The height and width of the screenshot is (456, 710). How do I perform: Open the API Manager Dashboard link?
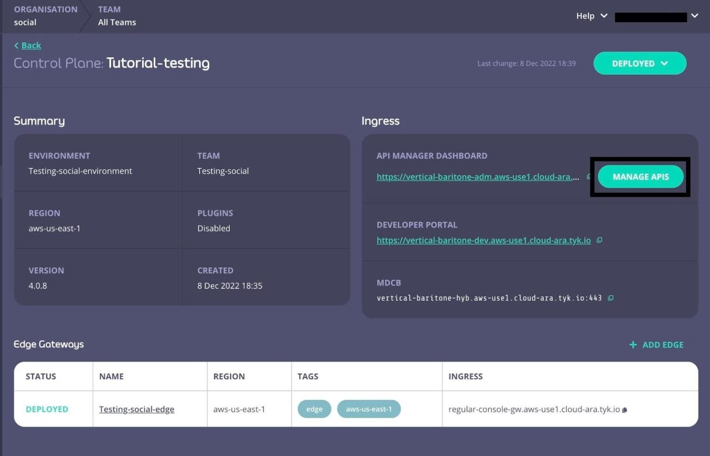pos(476,177)
